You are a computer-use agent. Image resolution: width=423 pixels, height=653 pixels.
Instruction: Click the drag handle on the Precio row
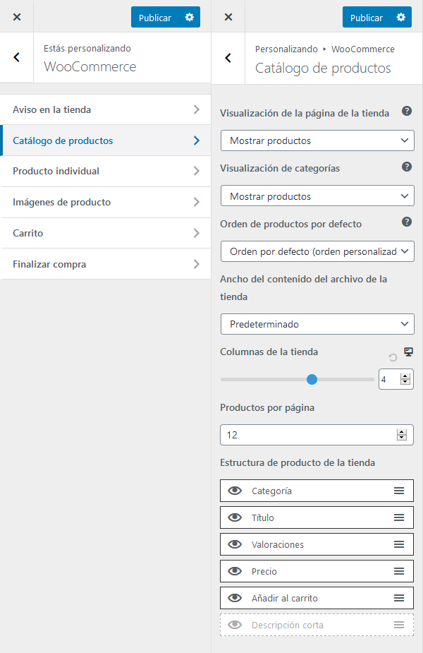(x=399, y=571)
